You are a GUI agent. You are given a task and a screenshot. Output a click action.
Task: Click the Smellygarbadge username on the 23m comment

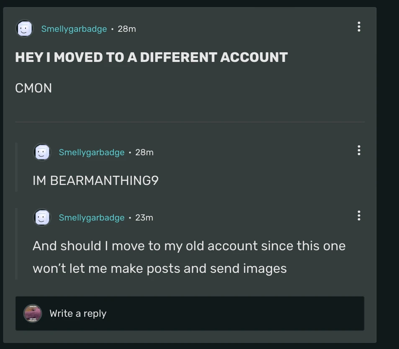coord(92,217)
